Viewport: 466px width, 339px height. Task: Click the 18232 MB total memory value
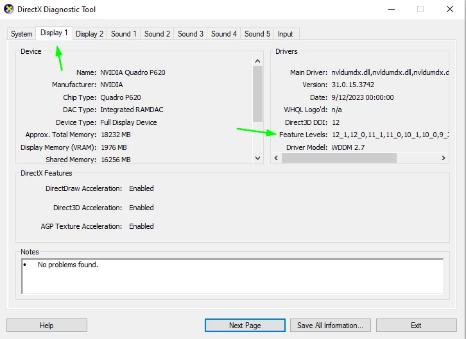pos(116,135)
